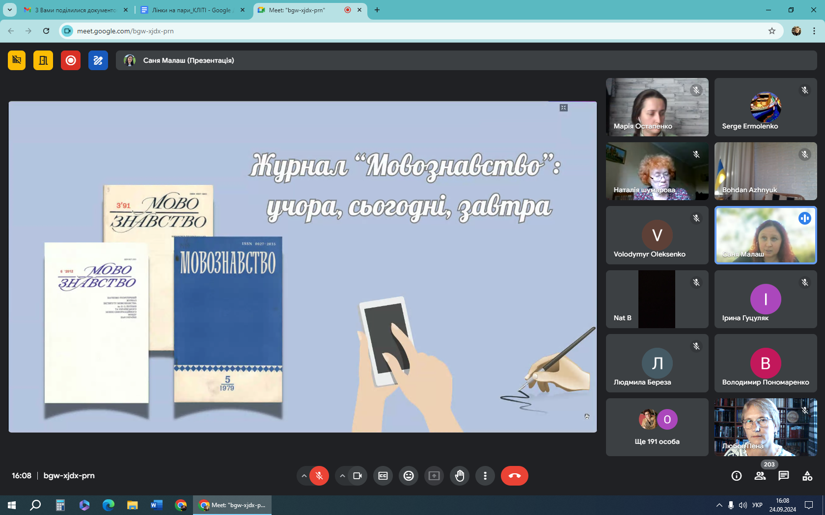Open the three-dot more options menu

pos(485,476)
